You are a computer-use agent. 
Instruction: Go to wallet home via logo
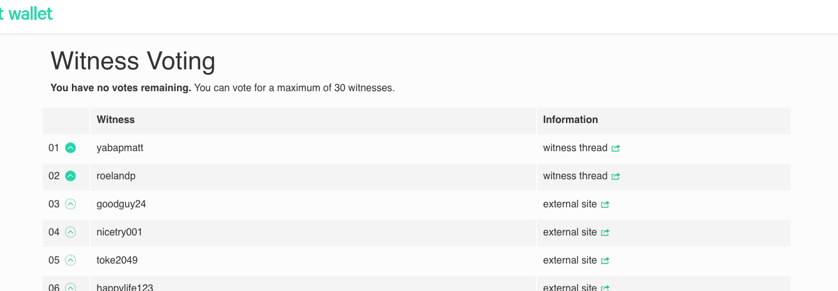[x=26, y=13]
